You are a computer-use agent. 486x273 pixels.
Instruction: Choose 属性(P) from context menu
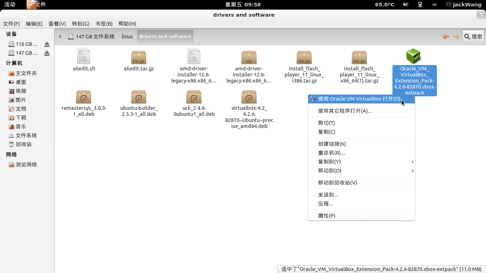click(x=361, y=216)
